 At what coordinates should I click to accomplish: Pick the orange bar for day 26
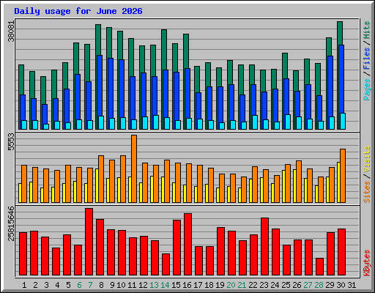[x=299, y=182]
